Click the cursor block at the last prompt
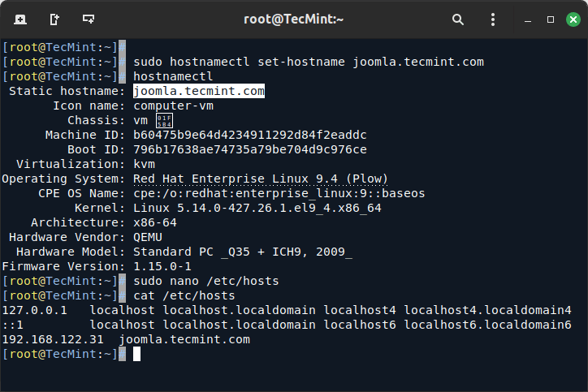 pyautogui.click(x=137, y=354)
